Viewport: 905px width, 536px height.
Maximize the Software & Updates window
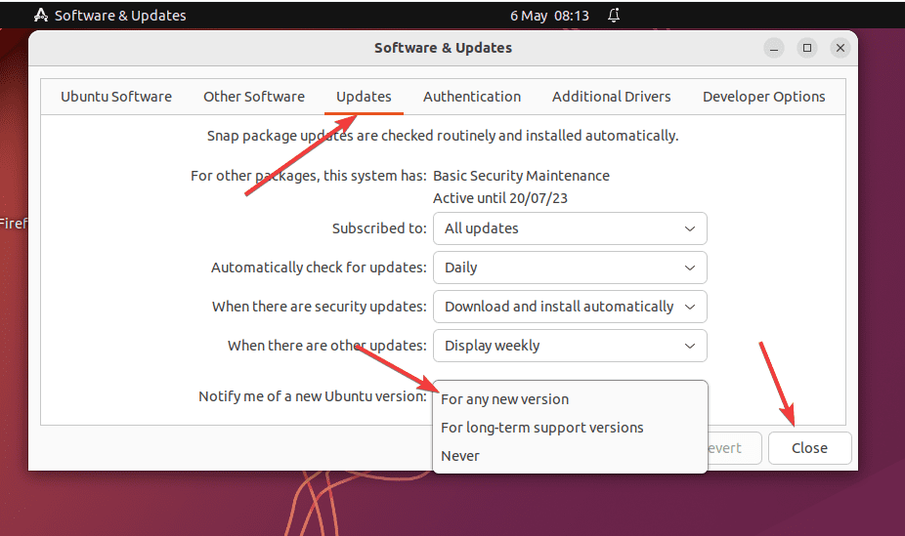(807, 49)
